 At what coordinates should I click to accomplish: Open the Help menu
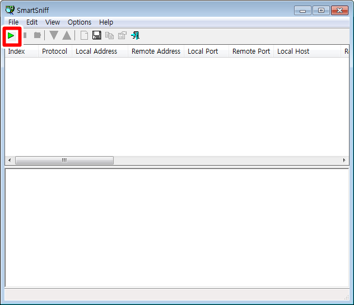(106, 22)
